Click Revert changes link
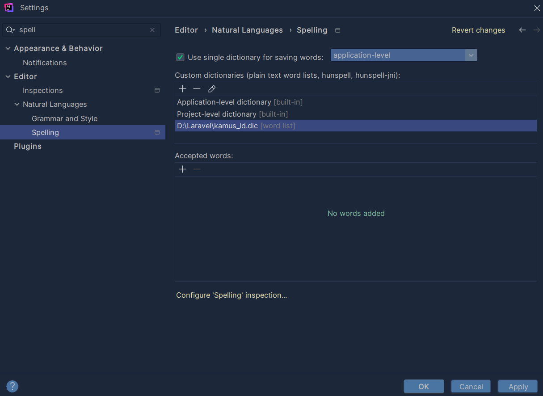Image resolution: width=543 pixels, height=396 pixels. 478,30
